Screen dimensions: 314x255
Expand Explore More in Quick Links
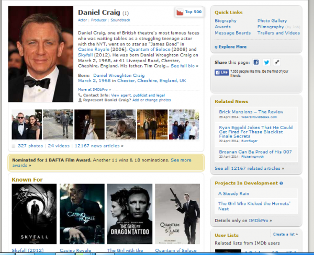230,47
